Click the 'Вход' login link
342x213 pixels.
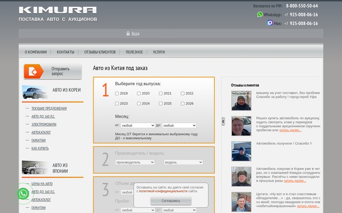[x=135, y=34]
